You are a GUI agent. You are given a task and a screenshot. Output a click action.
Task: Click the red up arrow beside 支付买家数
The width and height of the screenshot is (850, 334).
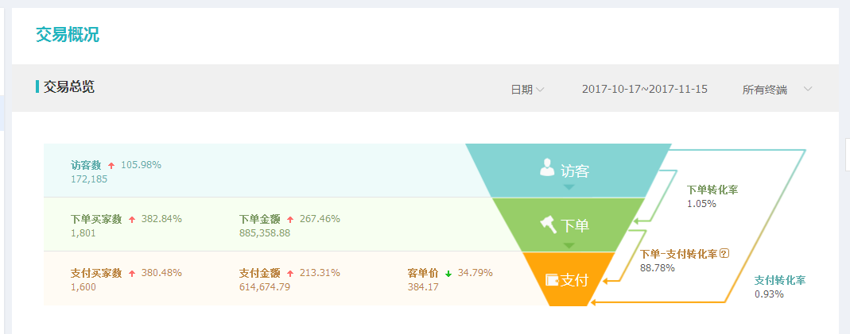(132, 273)
